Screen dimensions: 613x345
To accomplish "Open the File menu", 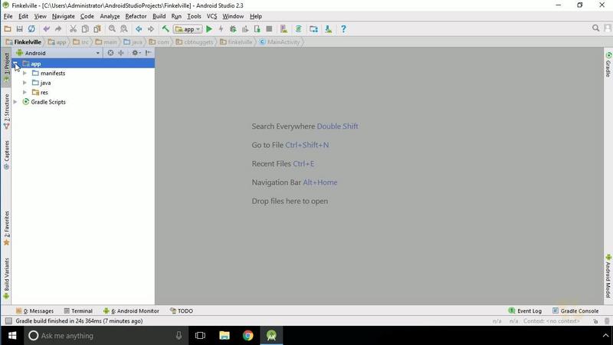I will pos(8,16).
